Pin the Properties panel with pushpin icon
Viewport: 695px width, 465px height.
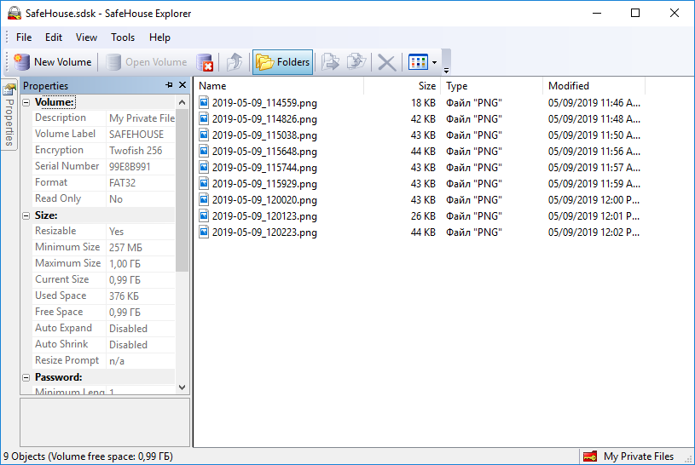tap(169, 85)
